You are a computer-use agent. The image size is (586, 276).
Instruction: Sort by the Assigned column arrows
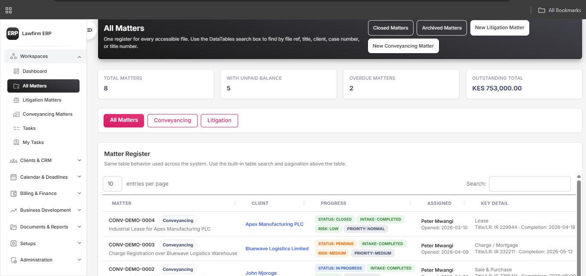(464, 203)
